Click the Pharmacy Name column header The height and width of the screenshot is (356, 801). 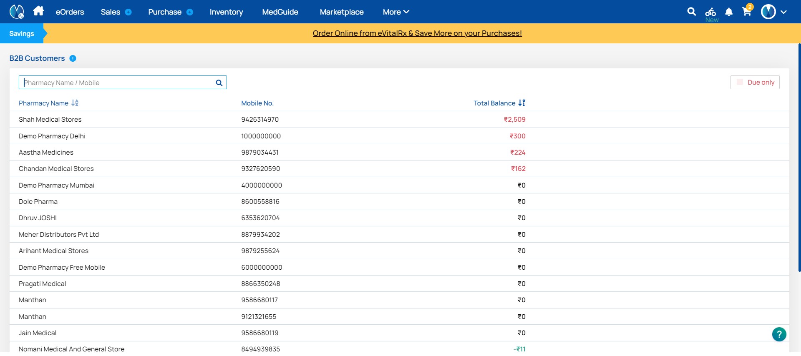43,103
